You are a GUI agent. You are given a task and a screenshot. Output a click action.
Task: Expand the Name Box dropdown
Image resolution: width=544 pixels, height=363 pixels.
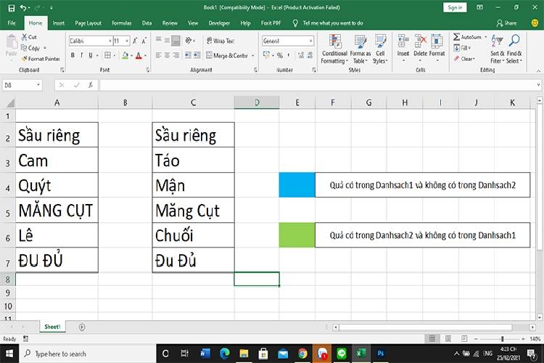(x=38, y=85)
